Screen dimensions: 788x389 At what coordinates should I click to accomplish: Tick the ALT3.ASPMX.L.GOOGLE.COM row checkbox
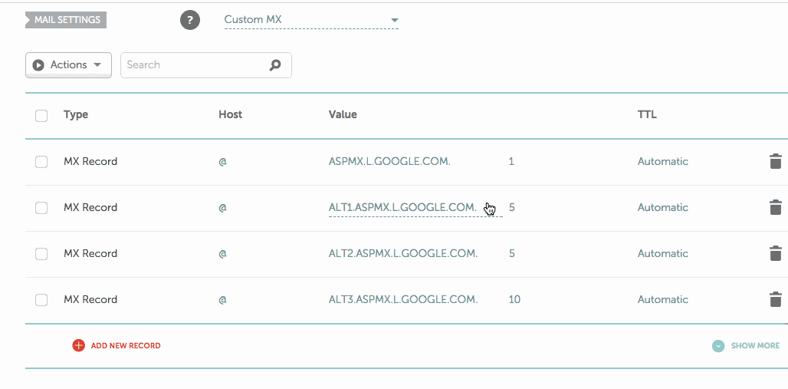pos(41,300)
